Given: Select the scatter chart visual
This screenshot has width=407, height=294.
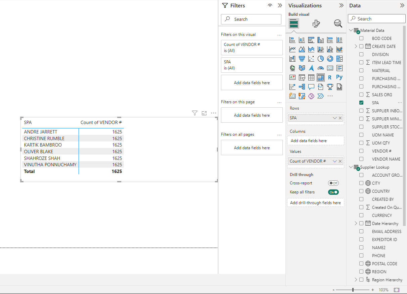Looking at the screenshot, I should [x=311, y=59].
